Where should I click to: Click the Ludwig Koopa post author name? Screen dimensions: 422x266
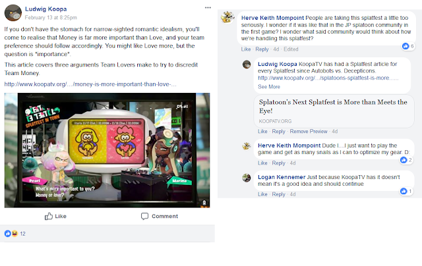click(x=45, y=9)
